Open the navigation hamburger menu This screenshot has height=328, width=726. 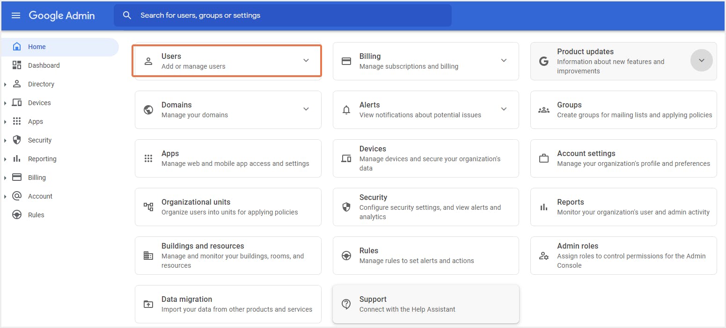click(x=15, y=15)
